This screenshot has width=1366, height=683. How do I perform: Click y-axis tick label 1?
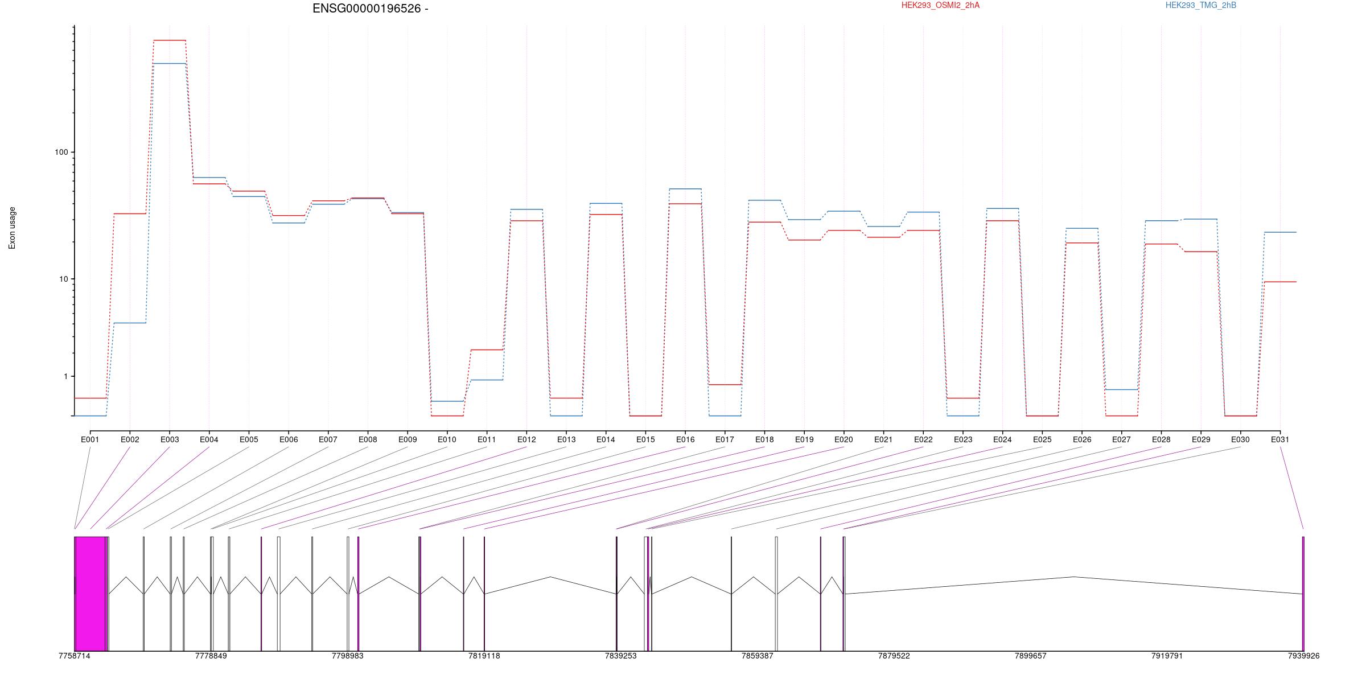point(65,376)
